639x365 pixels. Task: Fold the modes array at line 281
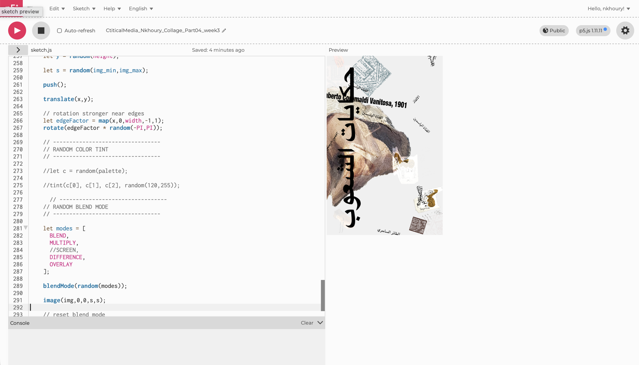click(26, 228)
